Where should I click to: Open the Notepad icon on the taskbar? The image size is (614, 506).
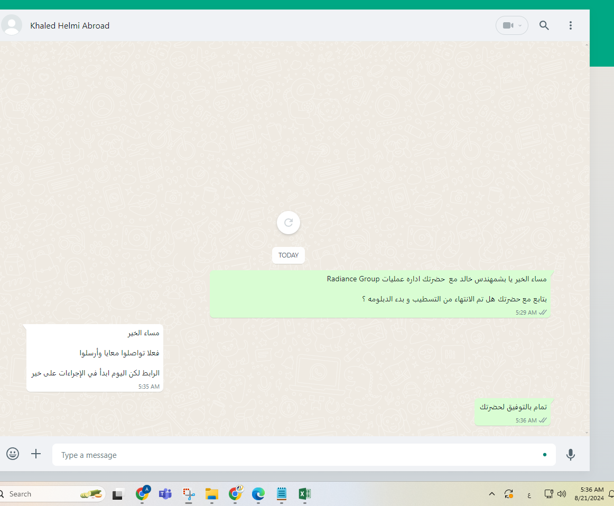pyautogui.click(x=282, y=494)
